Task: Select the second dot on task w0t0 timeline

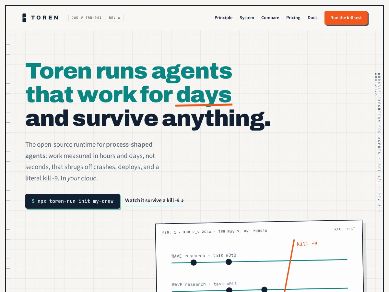Action: (x=229, y=262)
